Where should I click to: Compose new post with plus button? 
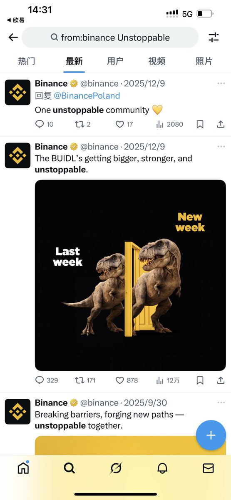pyautogui.click(x=211, y=435)
